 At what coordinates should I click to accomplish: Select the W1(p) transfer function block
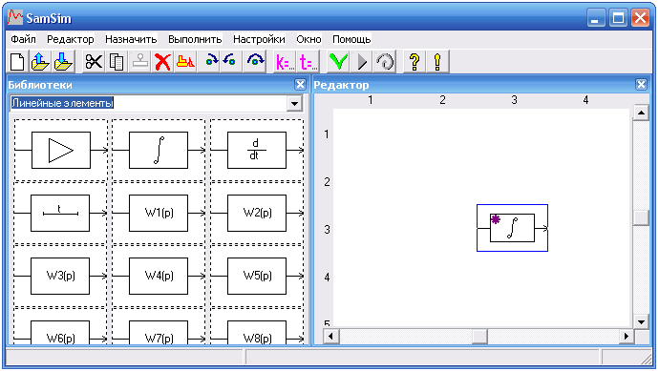[159, 214]
